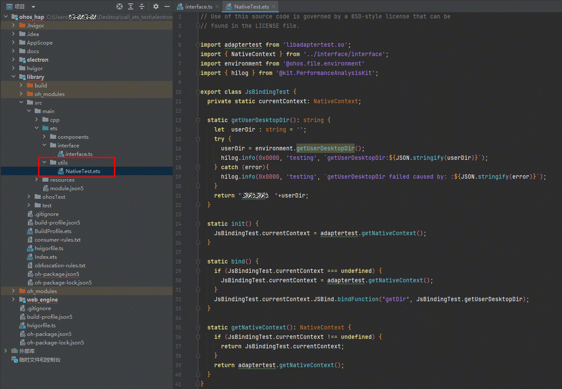This screenshot has width=562, height=389.
Task: Click the 临时文件和控制台 scratches icon
Action: tap(15, 360)
